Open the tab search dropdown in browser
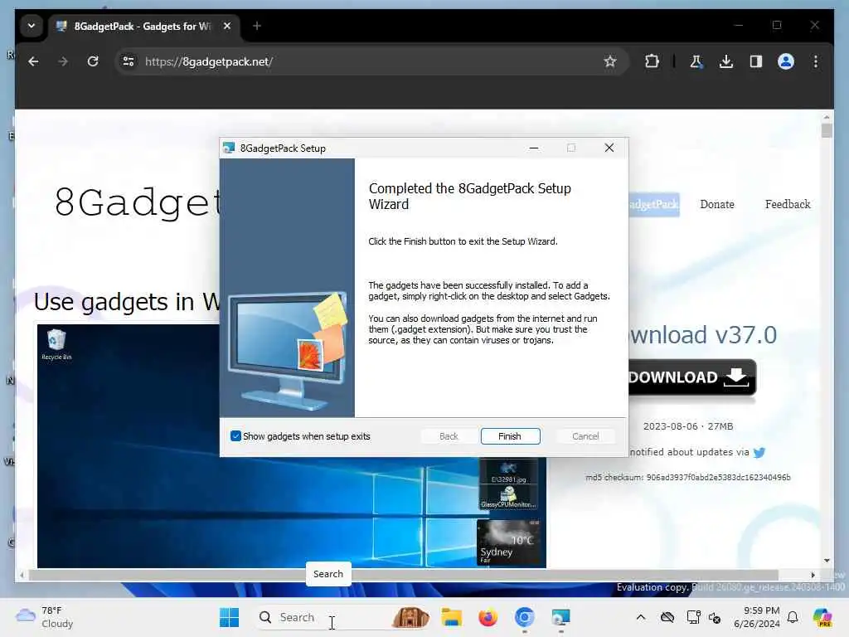849x637 pixels. tap(32, 26)
